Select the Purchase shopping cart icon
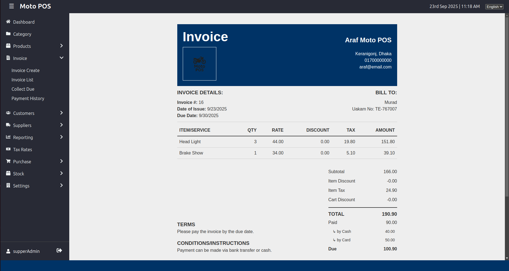Image resolution: width=509 pixels, height=271 pixels. 8,161
